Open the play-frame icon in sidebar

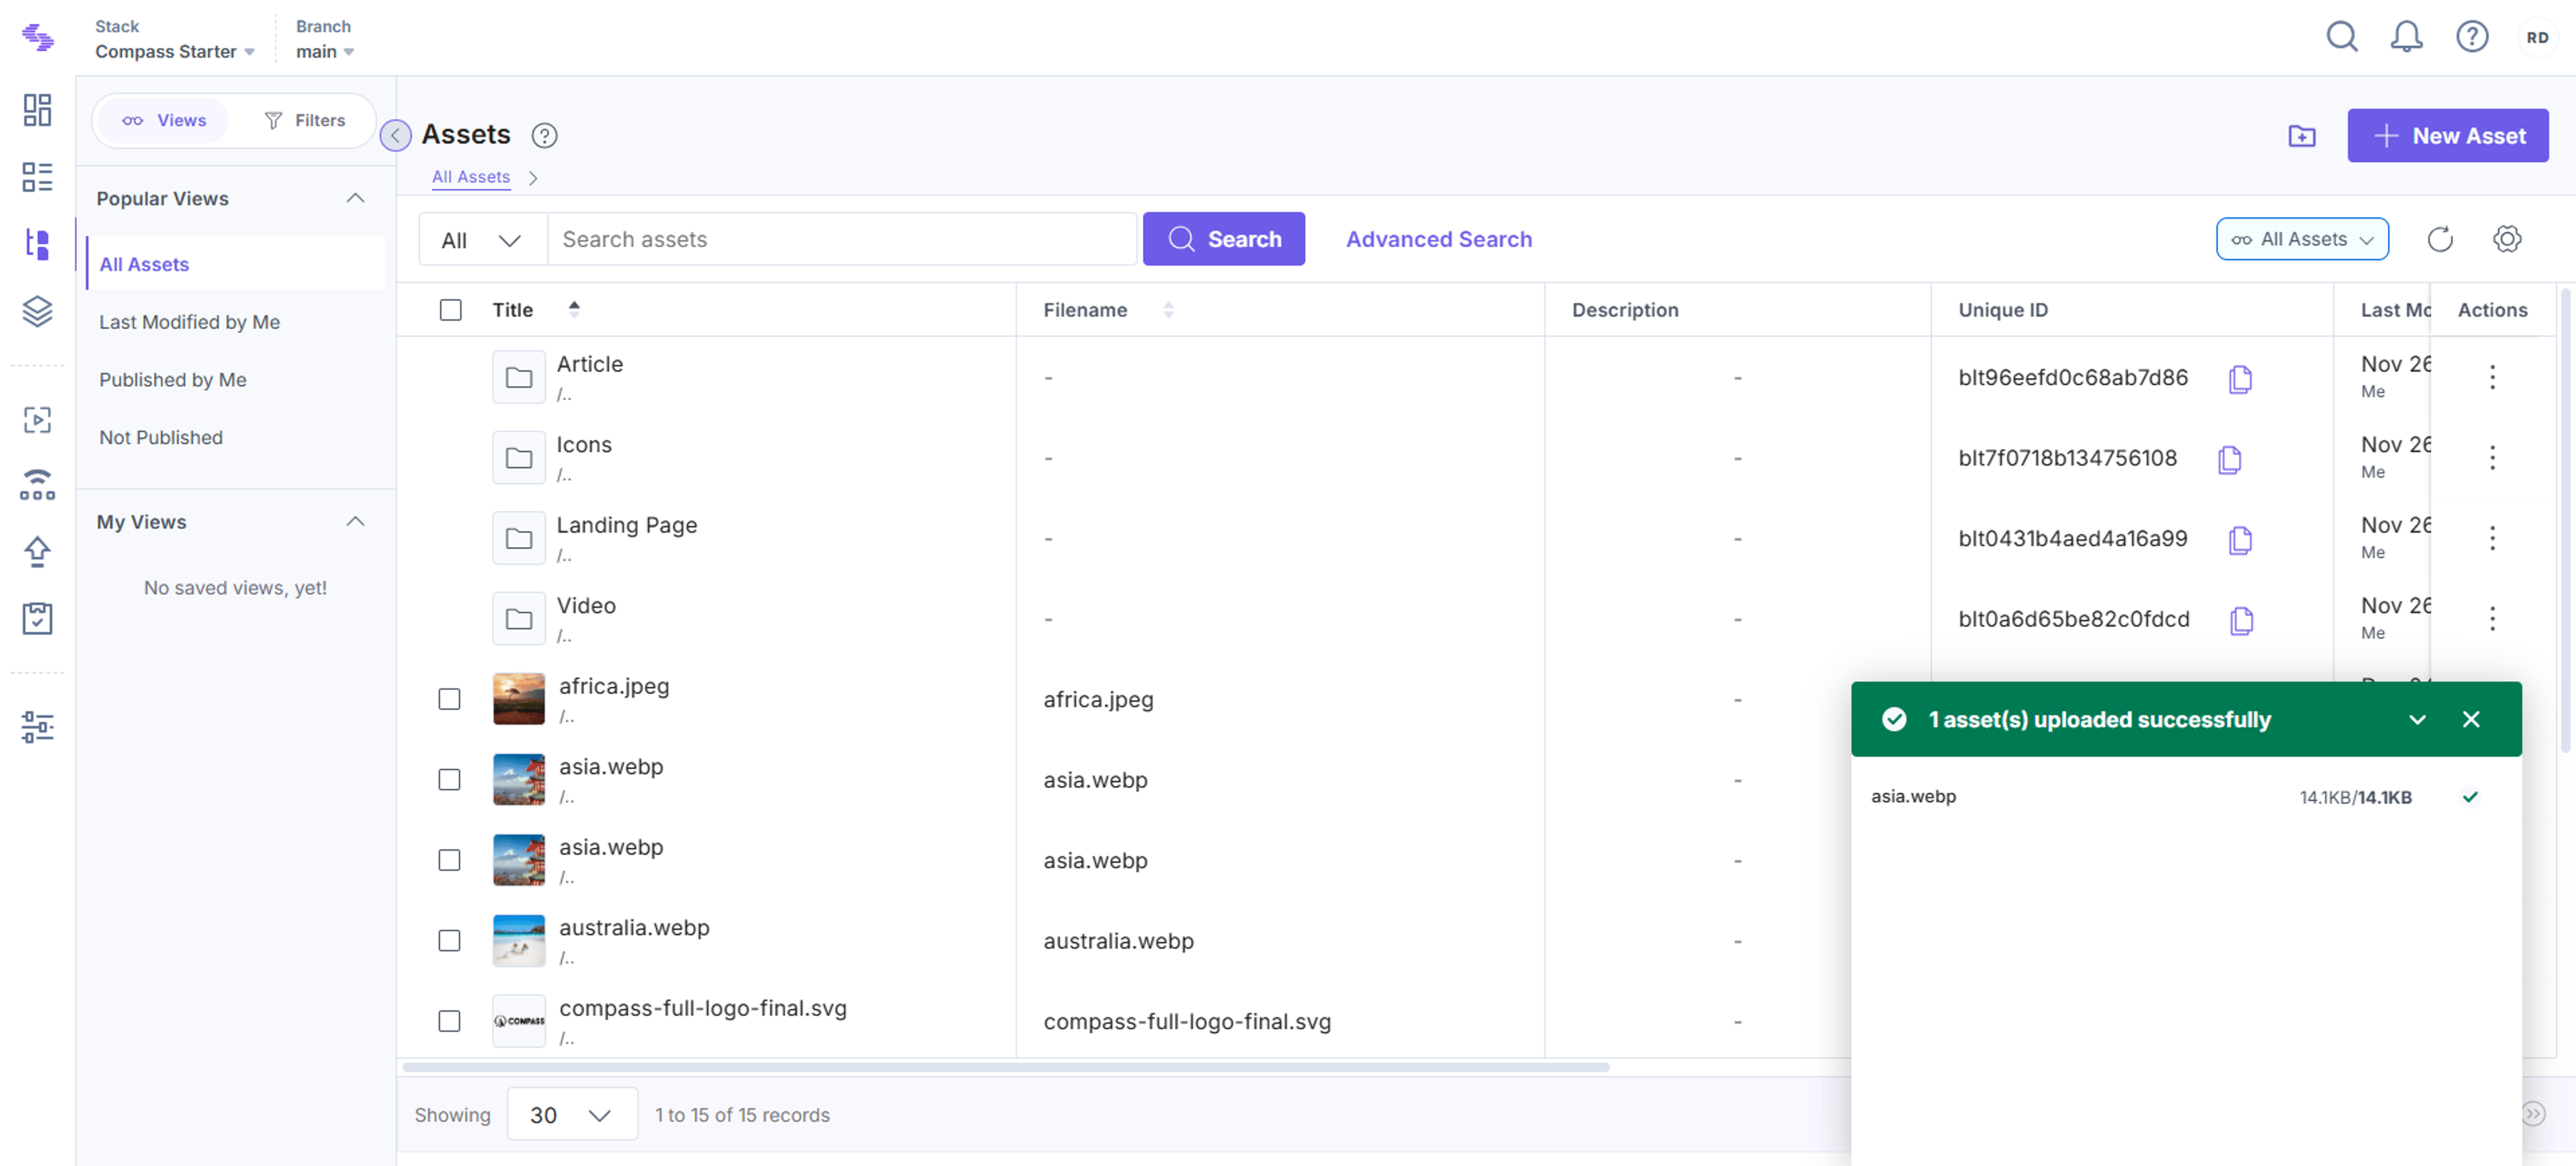point(37,420)
